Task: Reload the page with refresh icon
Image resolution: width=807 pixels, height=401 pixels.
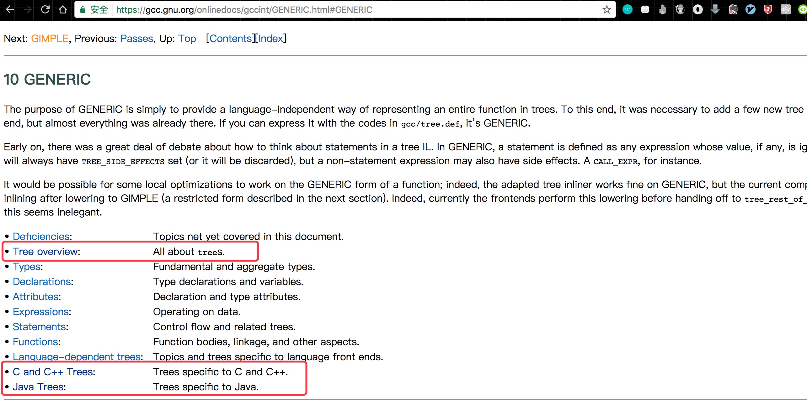Action: tap(45, 10)
